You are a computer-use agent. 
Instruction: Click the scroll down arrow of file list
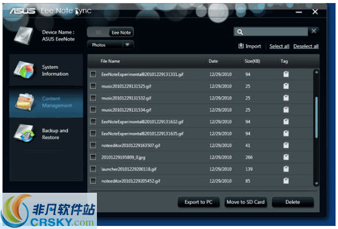tap(316, 184)
